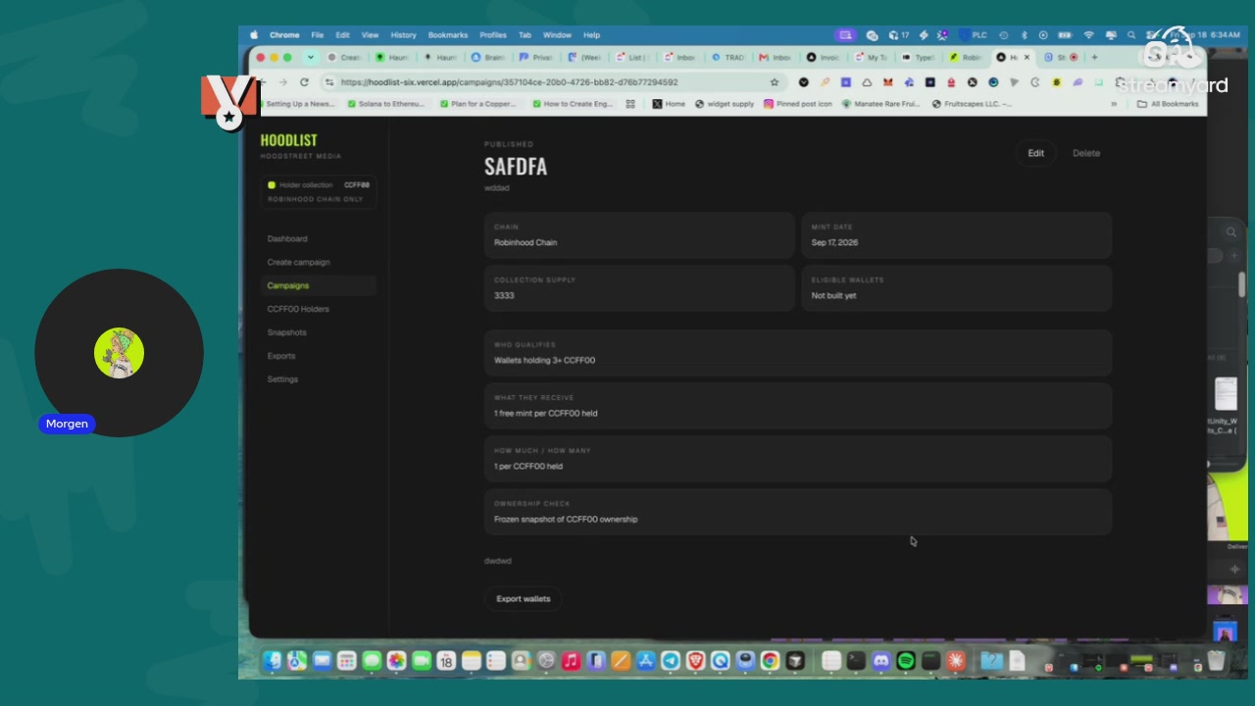1255x706 pixels.
Task: Open the Profiles menu
Action: (493, 34)
